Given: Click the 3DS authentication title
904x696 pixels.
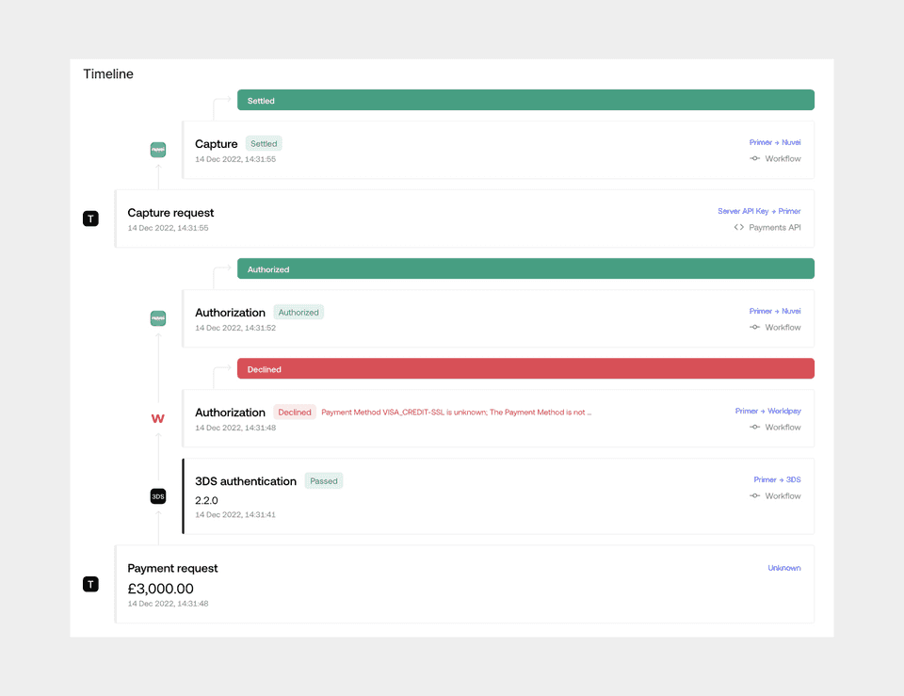Looking at the screenshot, I should (x=246, y=481).
